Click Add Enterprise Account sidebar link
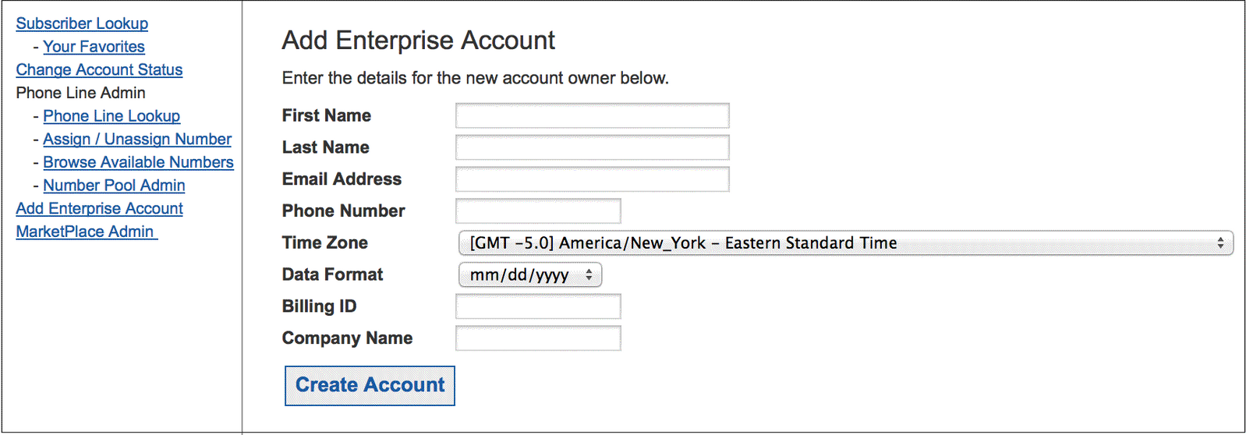 point(99,209)
